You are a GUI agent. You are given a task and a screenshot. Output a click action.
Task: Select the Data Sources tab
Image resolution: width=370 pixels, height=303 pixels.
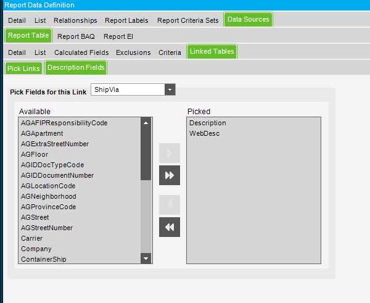click(x=249, y=19)
